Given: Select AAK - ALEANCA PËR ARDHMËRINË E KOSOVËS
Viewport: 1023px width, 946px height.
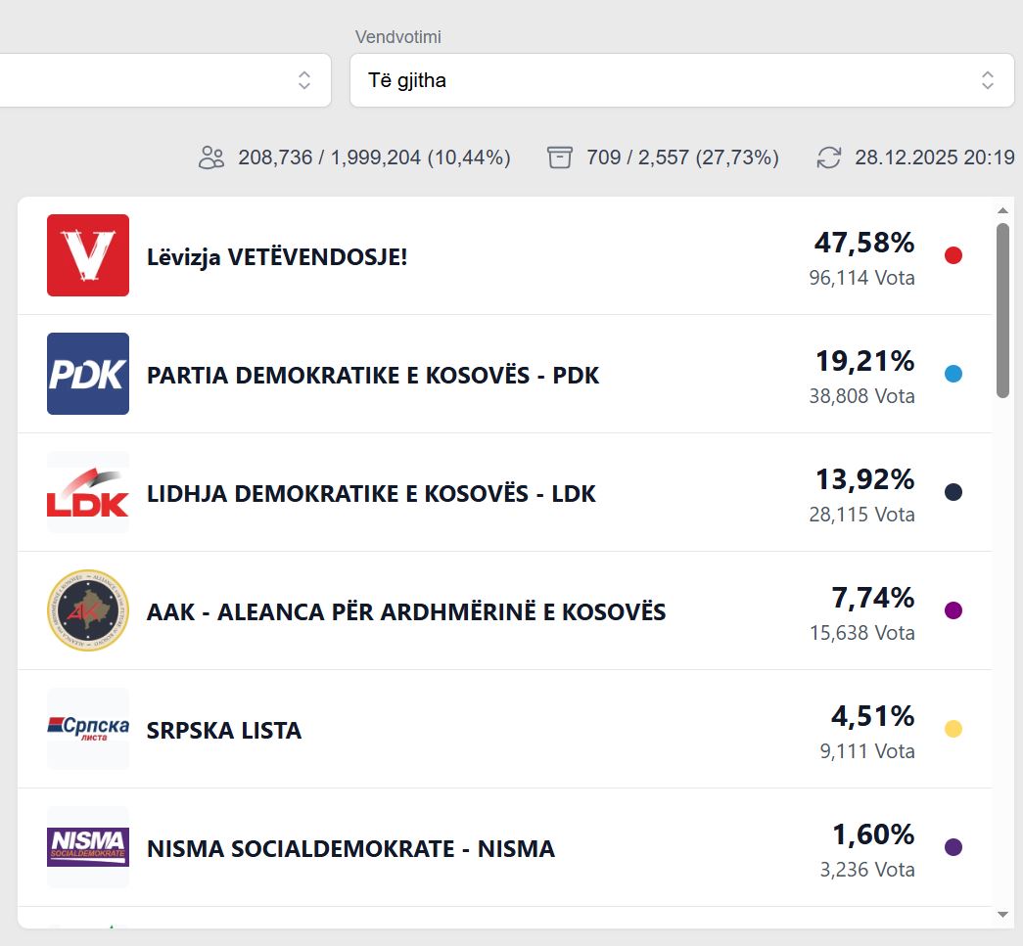Looking at the screenshot, I should [406, 612].
